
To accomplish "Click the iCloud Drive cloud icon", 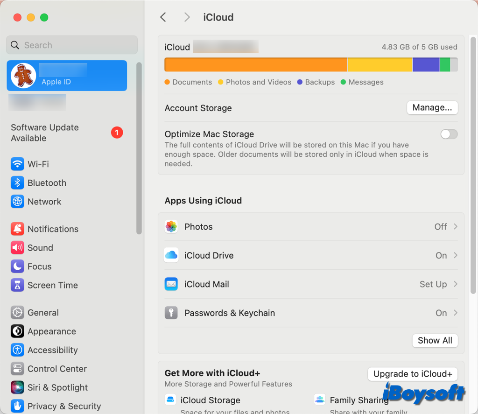I will coord(171,255).
